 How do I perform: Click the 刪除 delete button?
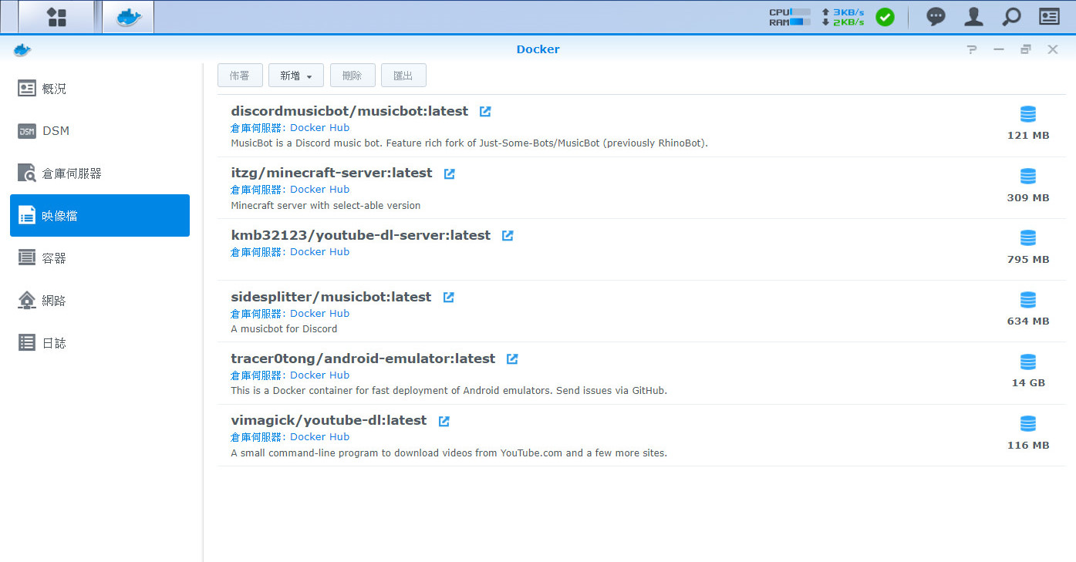[x=352, y=76]
